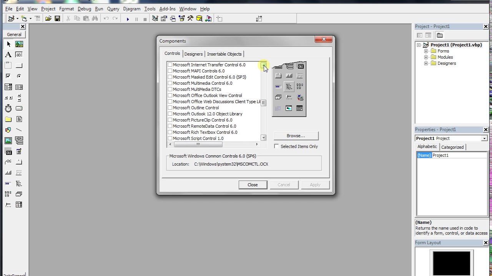492x276 pixels.
Task: Check Microsoft Multimedia Control 6.0
Action: [x=170, y=83]
